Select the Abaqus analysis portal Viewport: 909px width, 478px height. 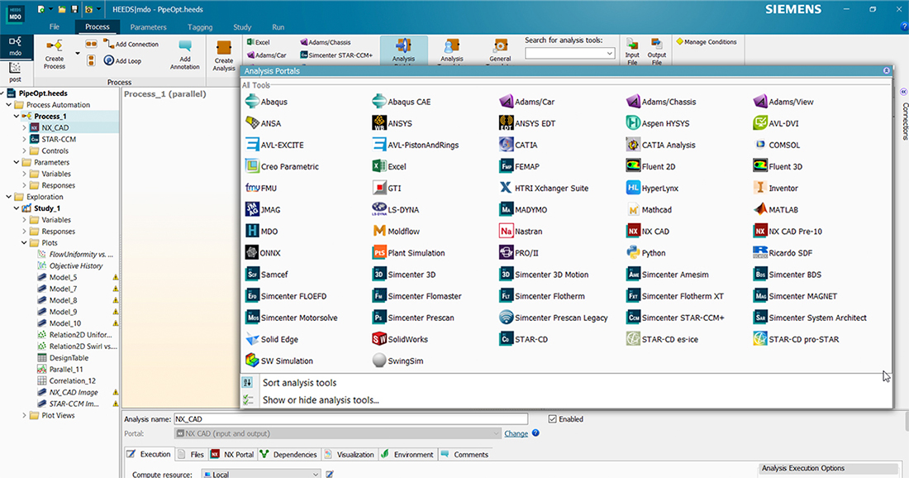pyautogui.click(x=266, y=102)
